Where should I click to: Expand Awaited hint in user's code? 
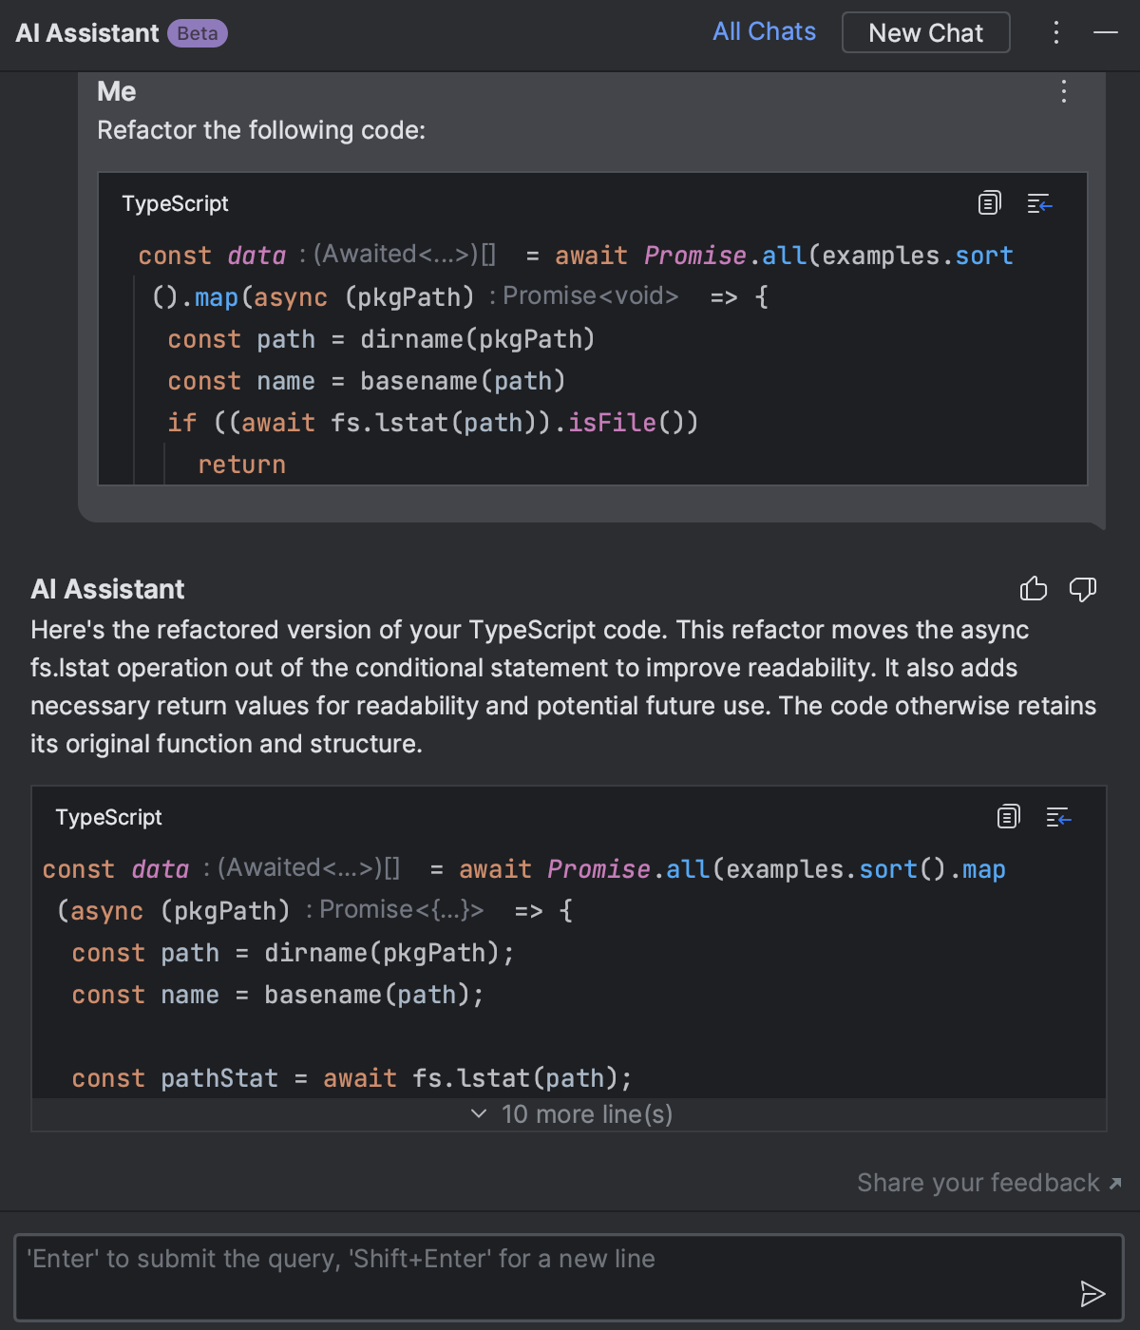[405, 254]
